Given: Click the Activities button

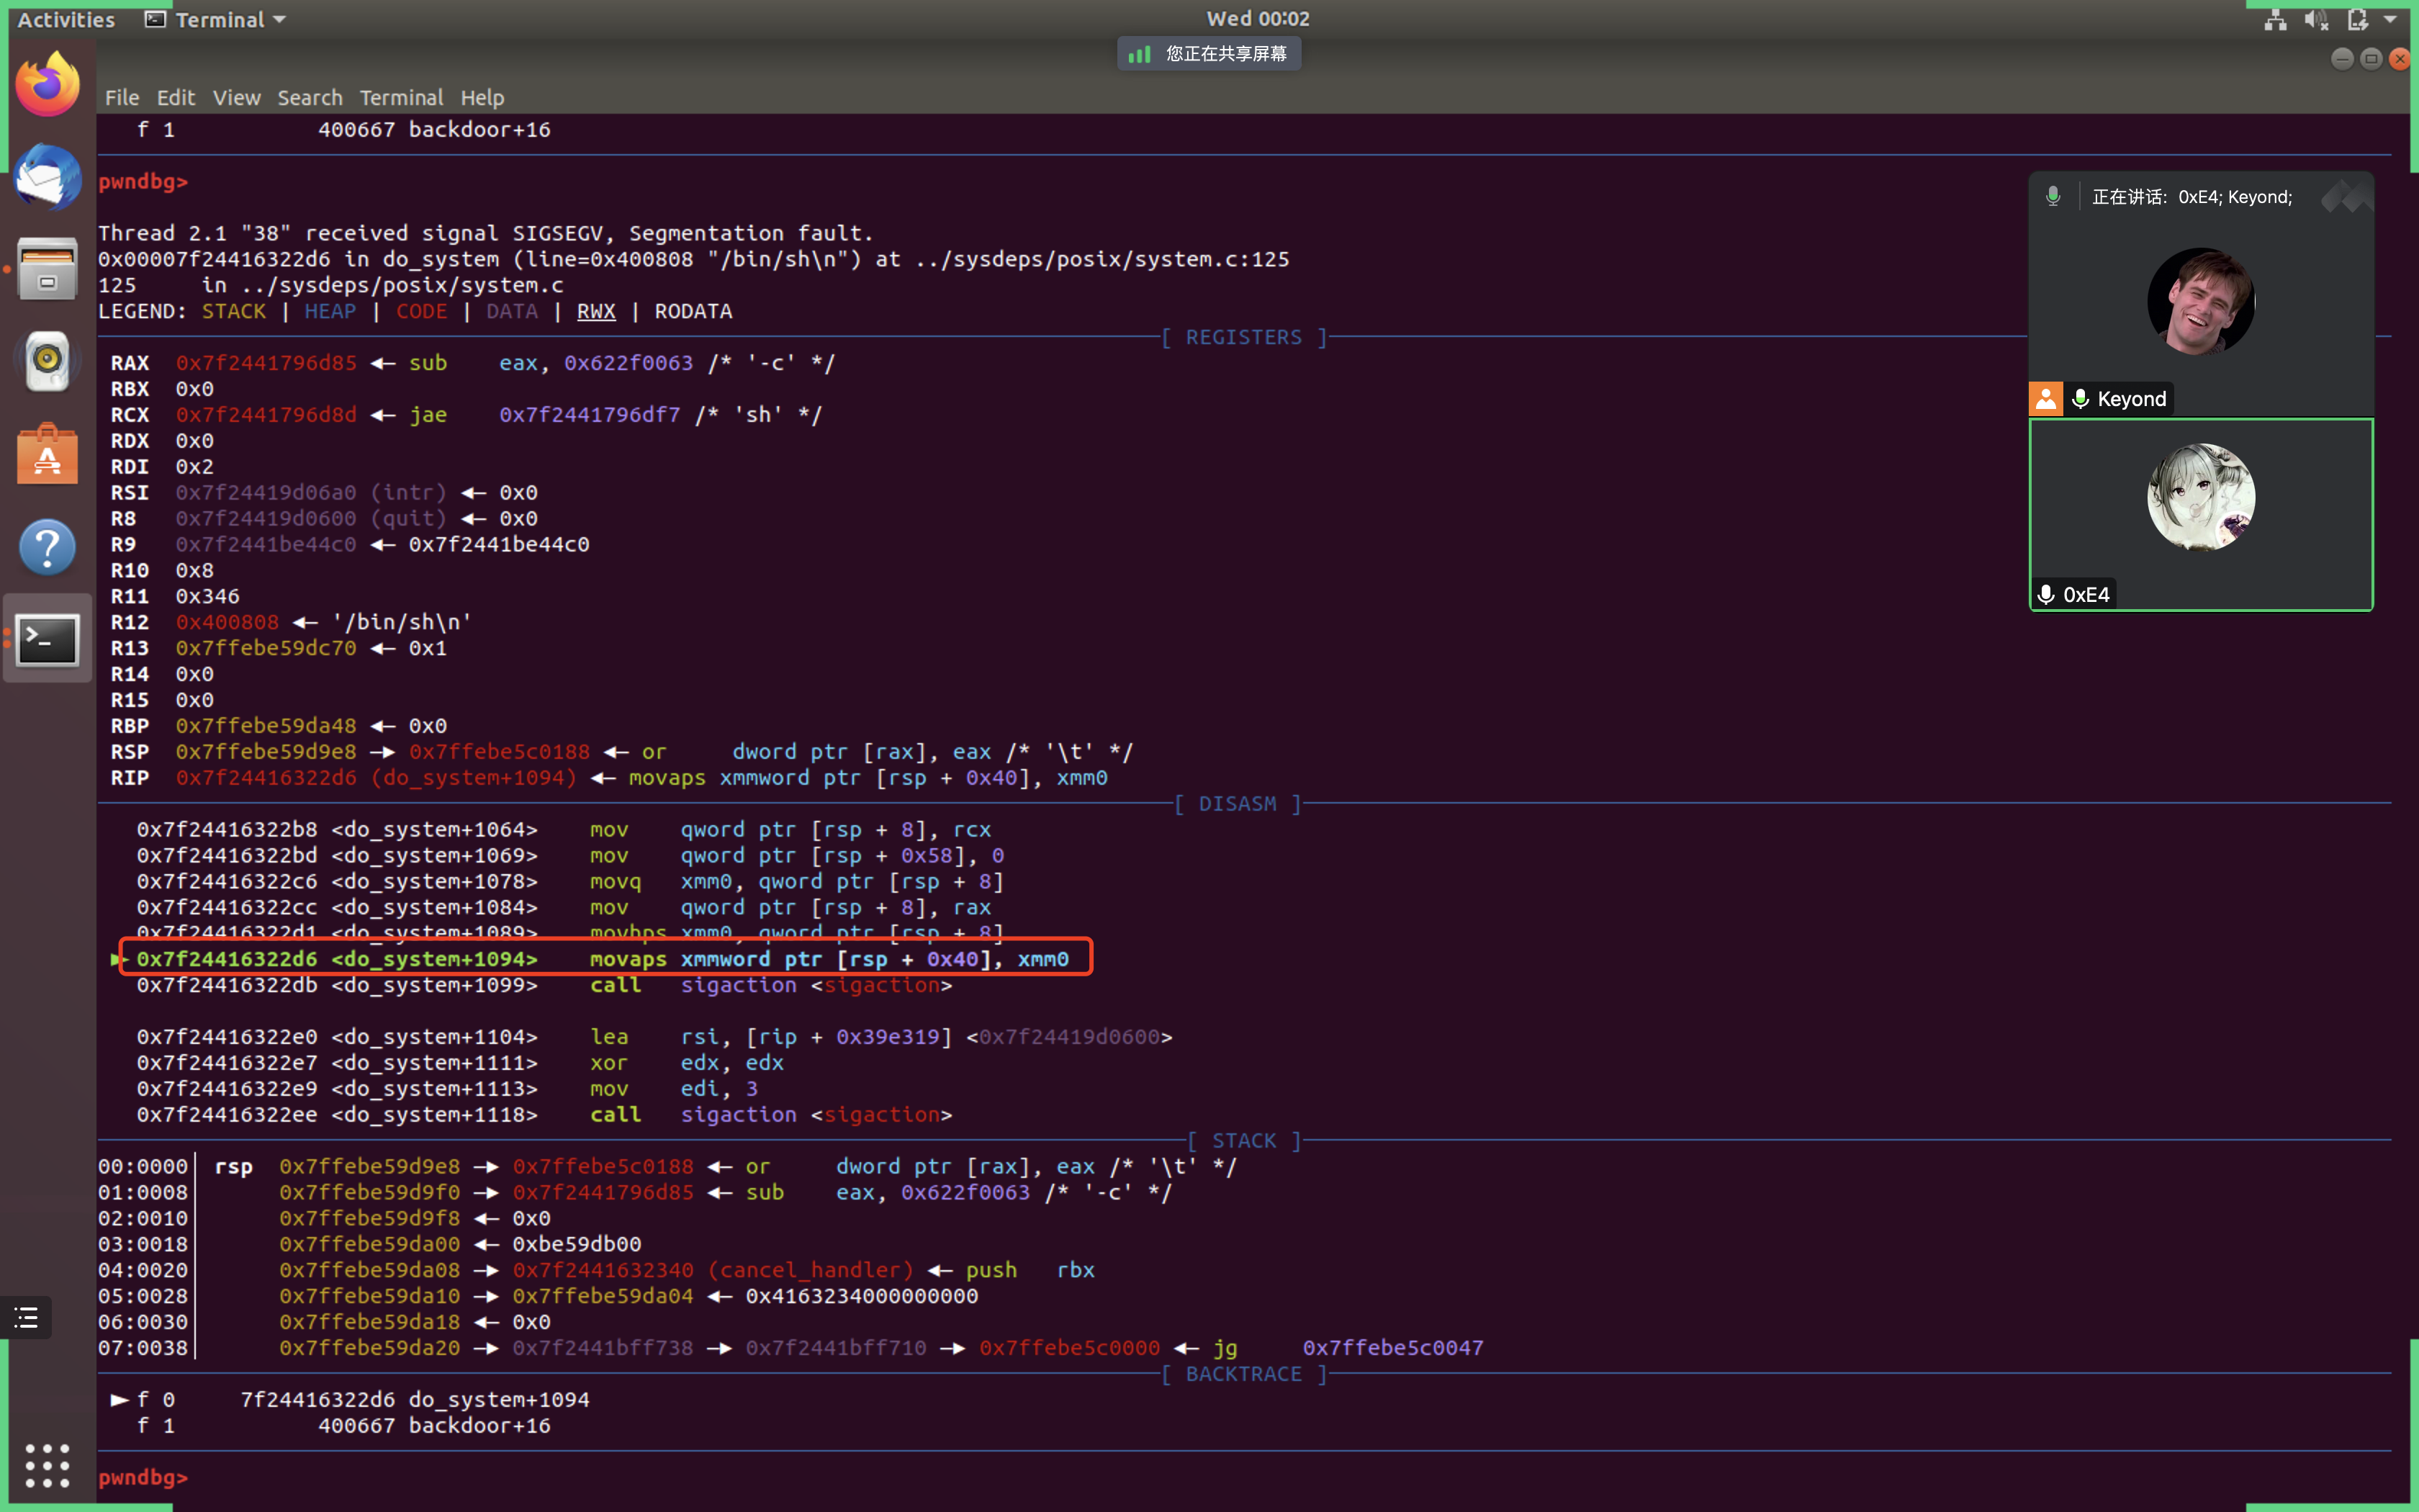Looking at the screenshot, I should click(66, 19).
